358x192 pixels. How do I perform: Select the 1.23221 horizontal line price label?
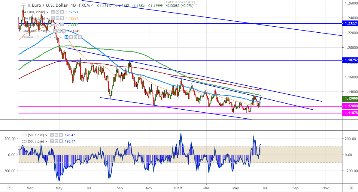[350, 23]
